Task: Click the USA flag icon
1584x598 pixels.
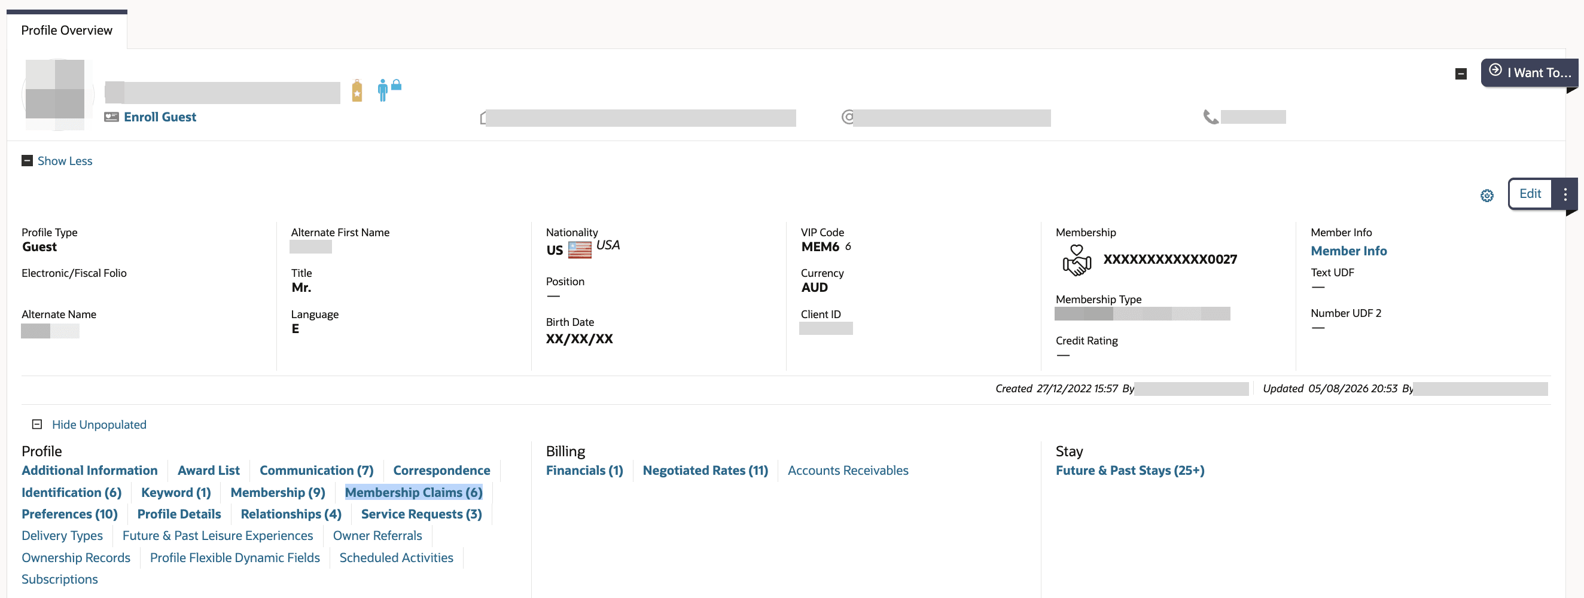Action: (579, 250)
